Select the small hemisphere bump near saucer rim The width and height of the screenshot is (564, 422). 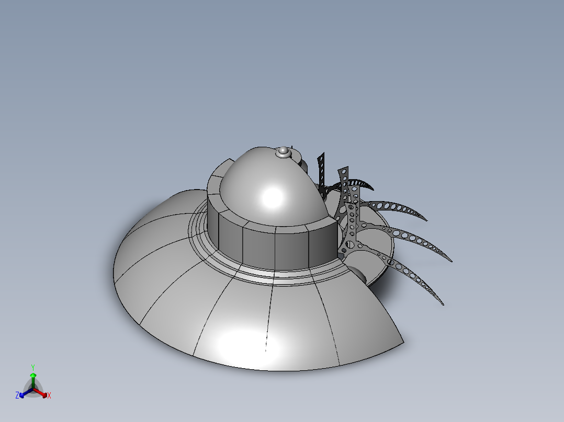[x=359, y=274]
